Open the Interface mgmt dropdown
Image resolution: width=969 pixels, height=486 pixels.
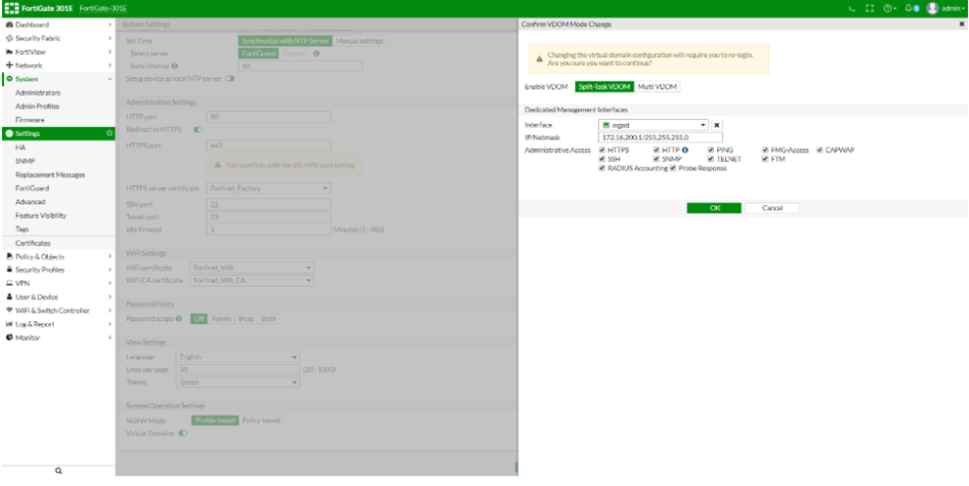(x=653, y=125)
